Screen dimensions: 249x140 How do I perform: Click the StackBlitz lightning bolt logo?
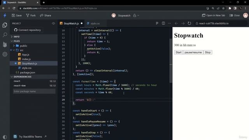[5, 16]
